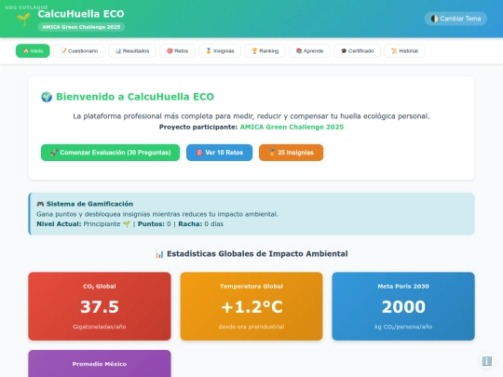Click the gamepad icon in Sistema de Gamificación
Image resolution: width=503 pixels, height=377 pixels.
(x=40, y=204)
